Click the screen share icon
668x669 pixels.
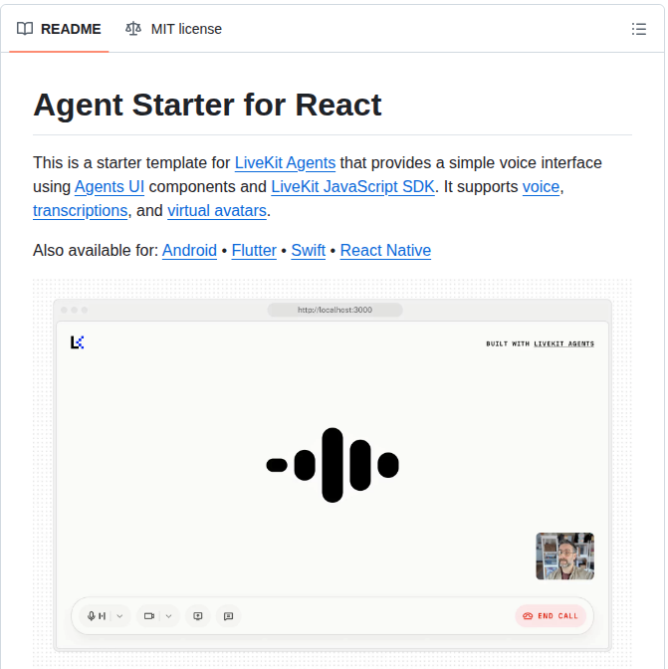pos(198,616)
